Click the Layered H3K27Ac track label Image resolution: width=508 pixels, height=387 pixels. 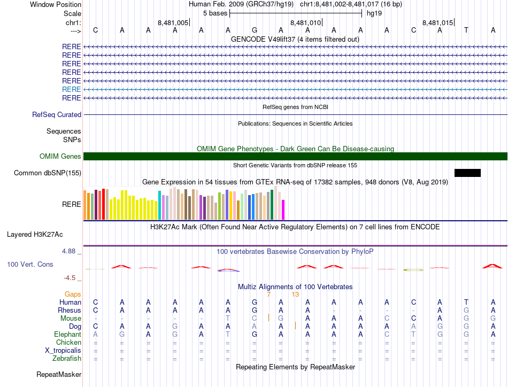[x=35, y=235]
